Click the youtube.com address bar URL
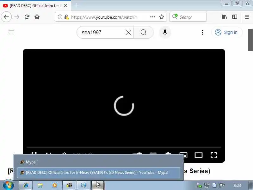 tap(104, 17)
